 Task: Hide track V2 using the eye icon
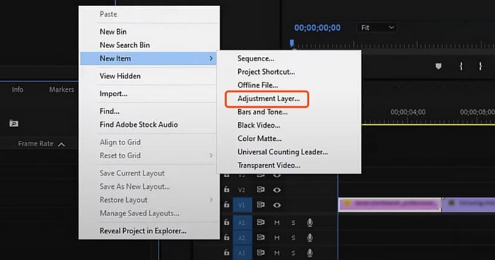277,190
